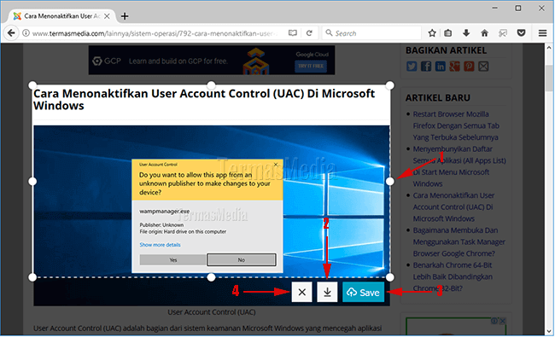Click the AdChoices icon on bottom sidebar ad
The height and width of the screenshot is (337, 555).
coord(494,321)
